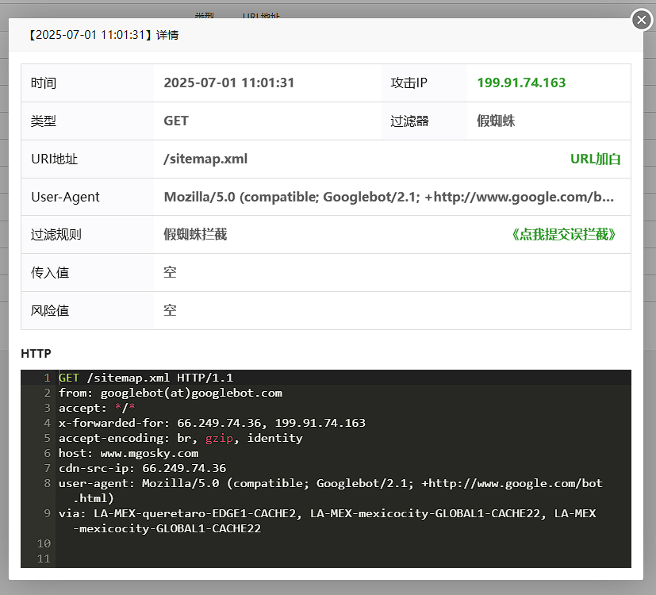This screenshot has width=656, height=595.
Task: Click the dialog title 【2025-07-01 11:01:31】详情
Action: pyautogui.click(x=103, y=35)
